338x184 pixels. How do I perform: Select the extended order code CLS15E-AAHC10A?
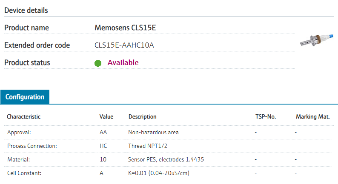124,45
